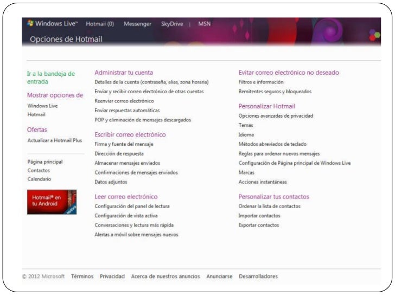Open Configuración de Página principal de Windows Live
395x296 pixels.
(x=295, y=163)
